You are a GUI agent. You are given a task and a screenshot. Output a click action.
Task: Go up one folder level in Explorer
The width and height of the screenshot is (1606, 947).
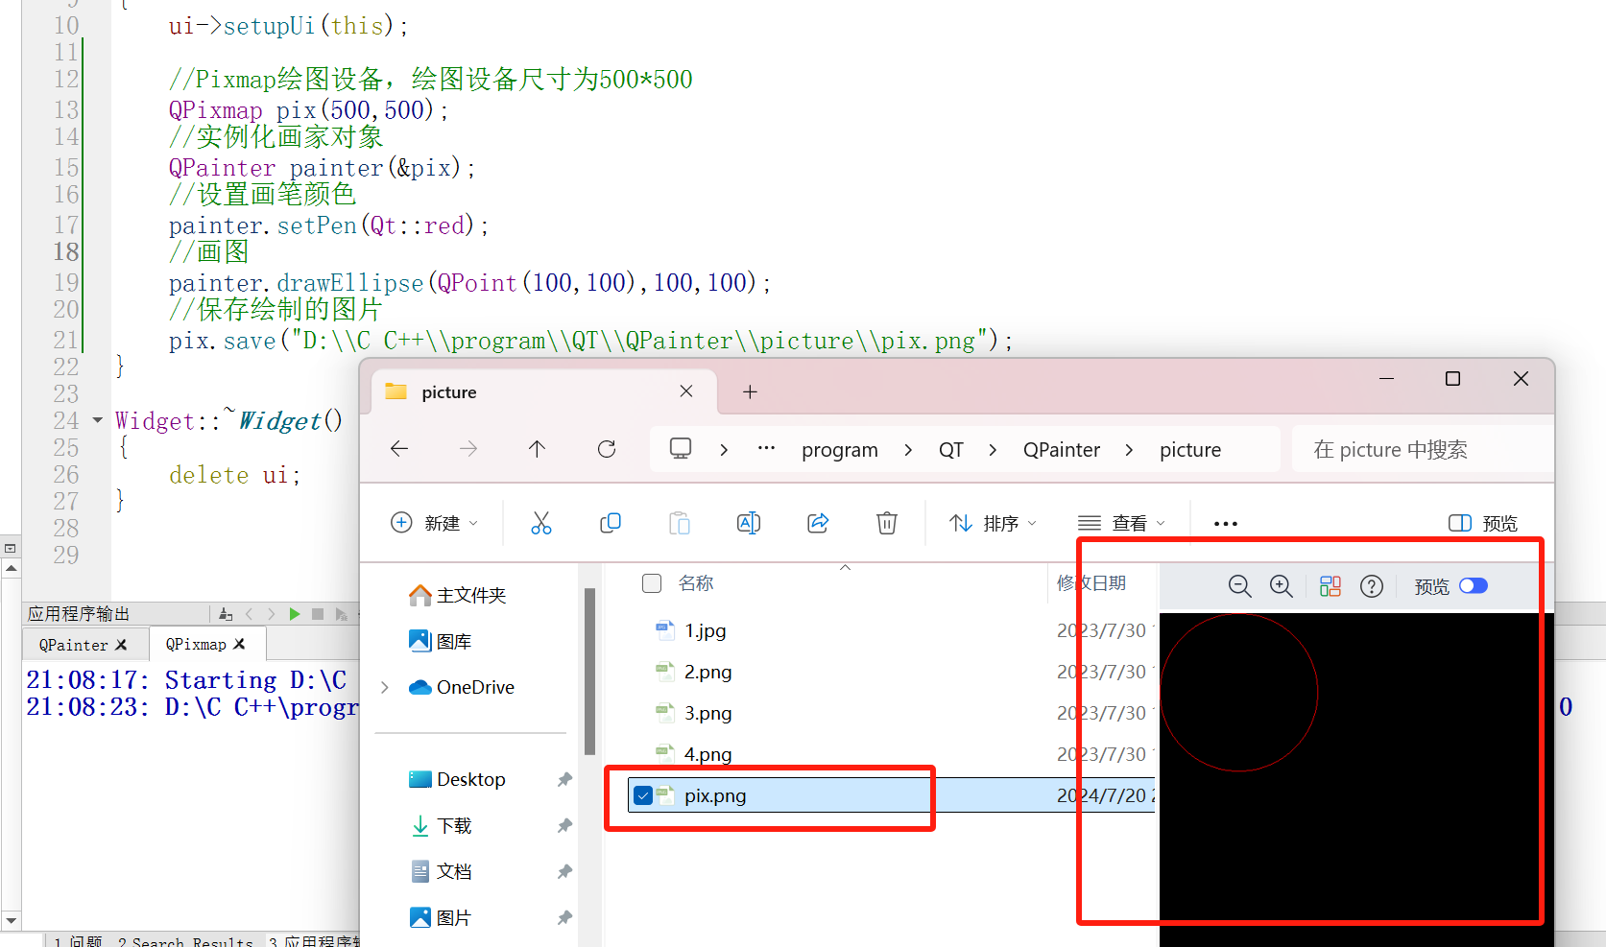537,449
